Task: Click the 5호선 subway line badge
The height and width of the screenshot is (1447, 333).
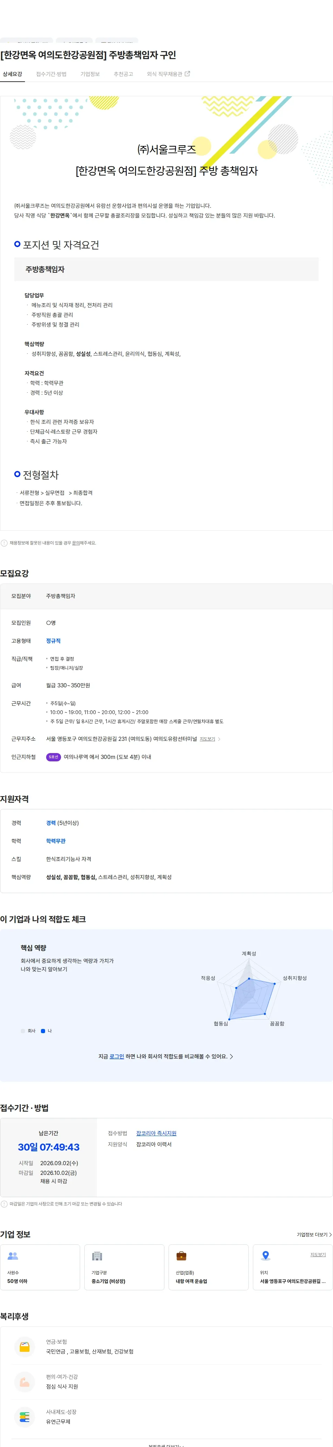Action: [x=53, y=757]
